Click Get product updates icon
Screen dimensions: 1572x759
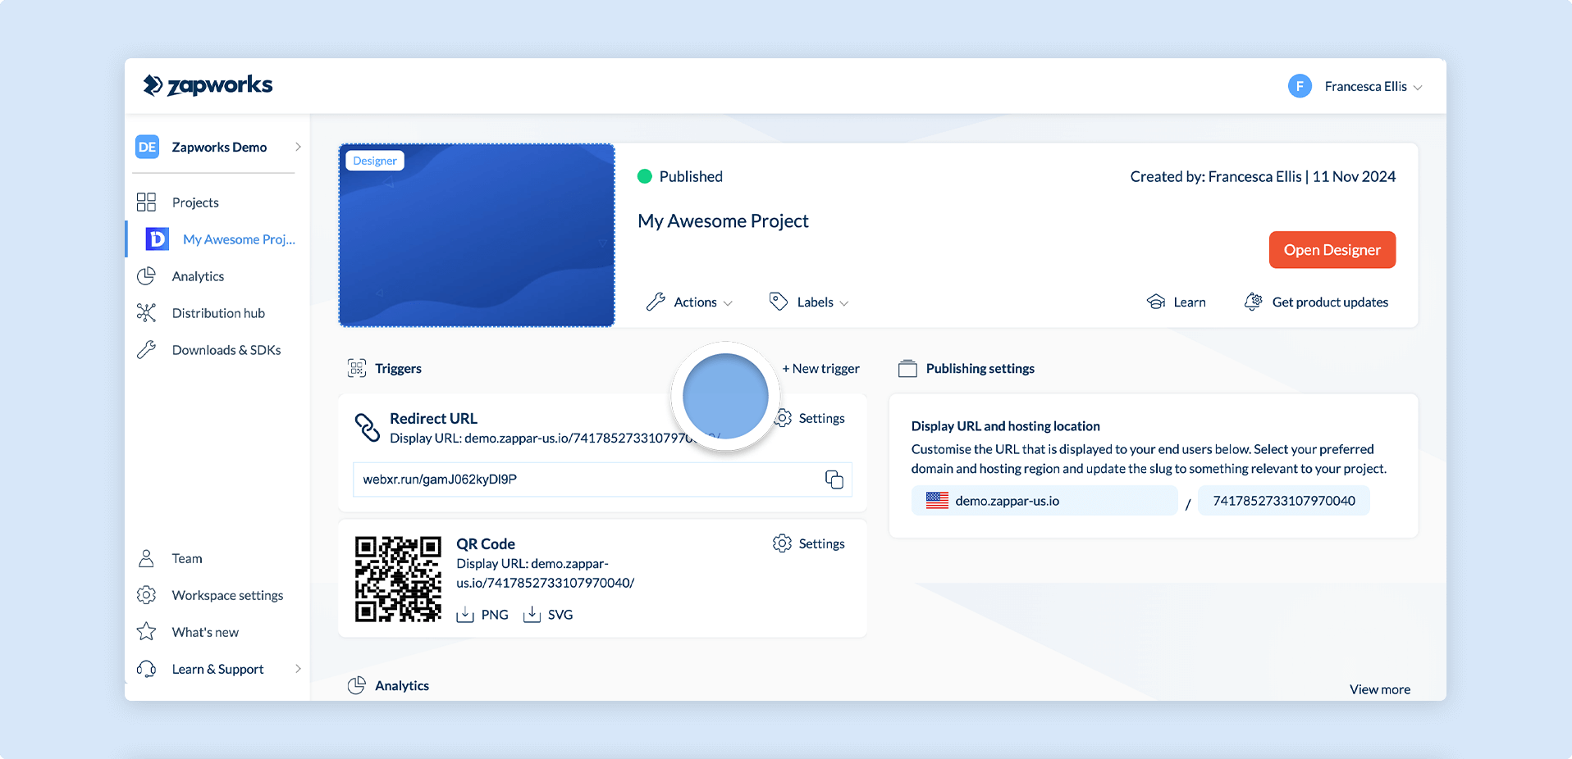[x=1253, y=302]
